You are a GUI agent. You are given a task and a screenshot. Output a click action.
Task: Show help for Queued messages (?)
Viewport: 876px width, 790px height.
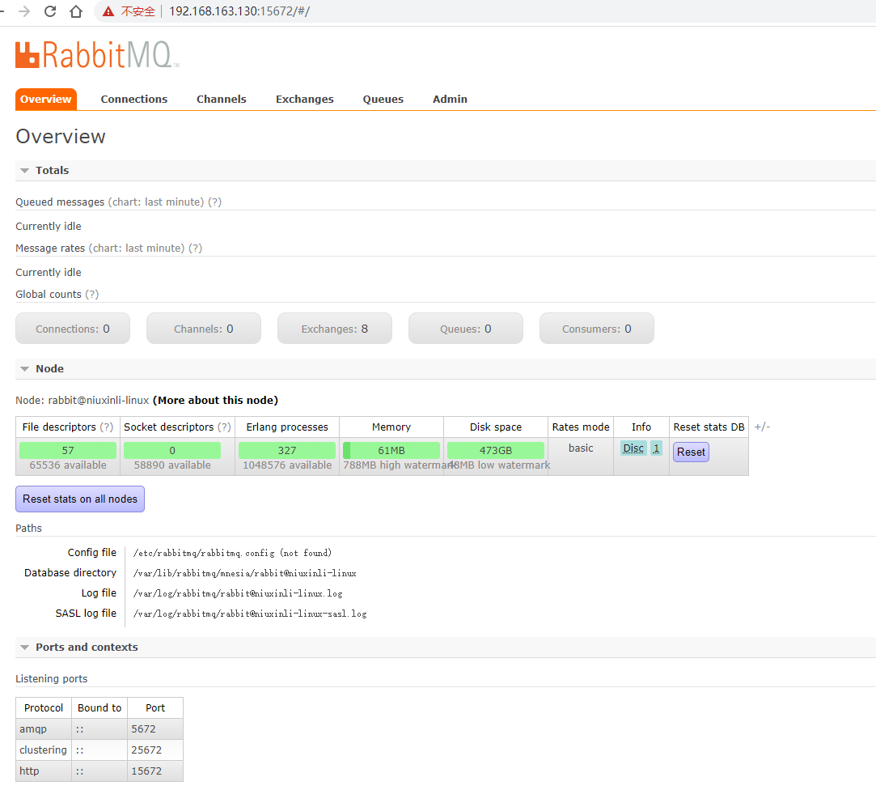point(214,202)
